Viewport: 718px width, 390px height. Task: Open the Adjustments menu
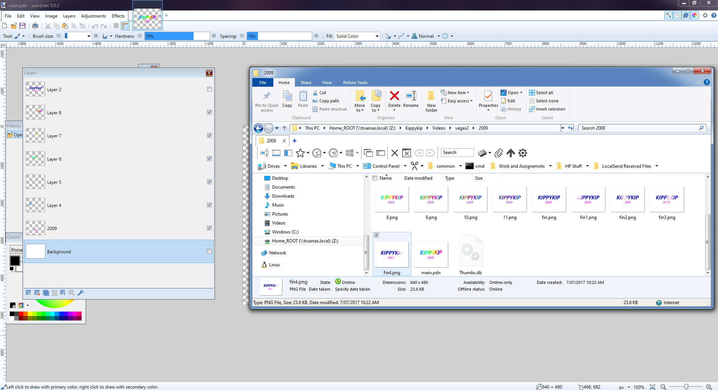pyautogui.click(x=93, y=16)
